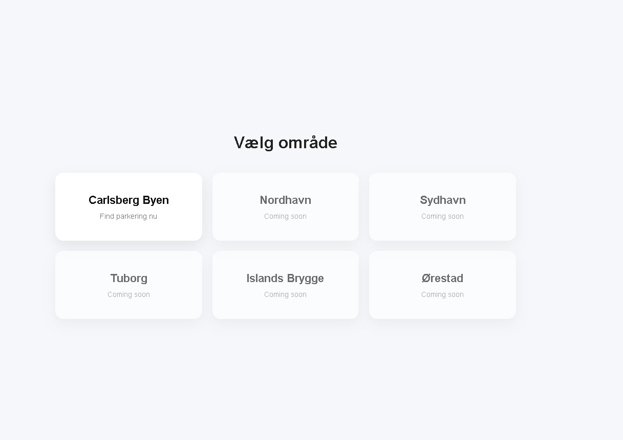Click the Ørestad title text
Viewport: 623px width, 440px height.
point(442,279)
